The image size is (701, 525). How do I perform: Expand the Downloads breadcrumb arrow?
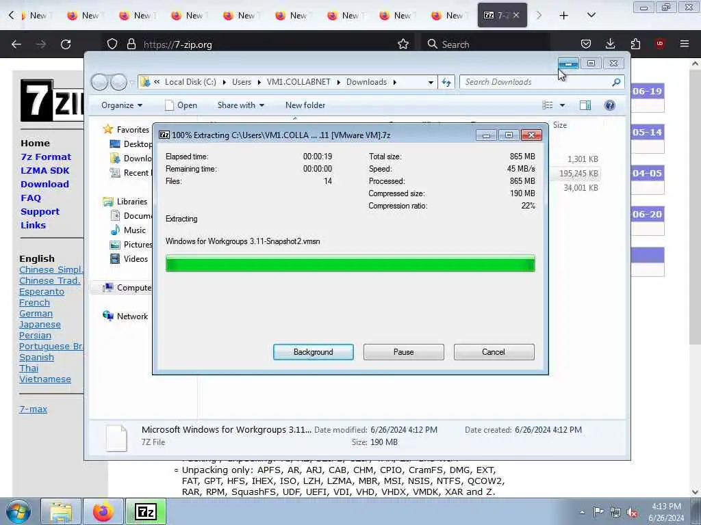point(395,82)
